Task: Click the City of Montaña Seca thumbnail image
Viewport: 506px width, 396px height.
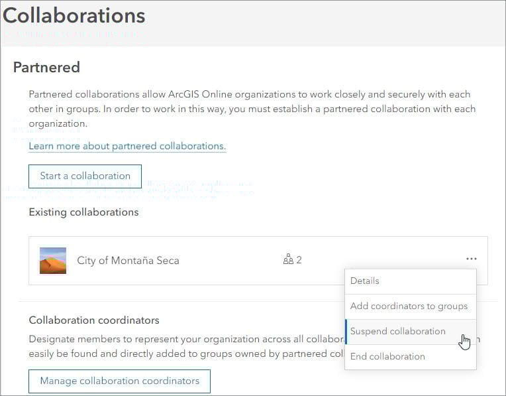Action: point(53,261)
